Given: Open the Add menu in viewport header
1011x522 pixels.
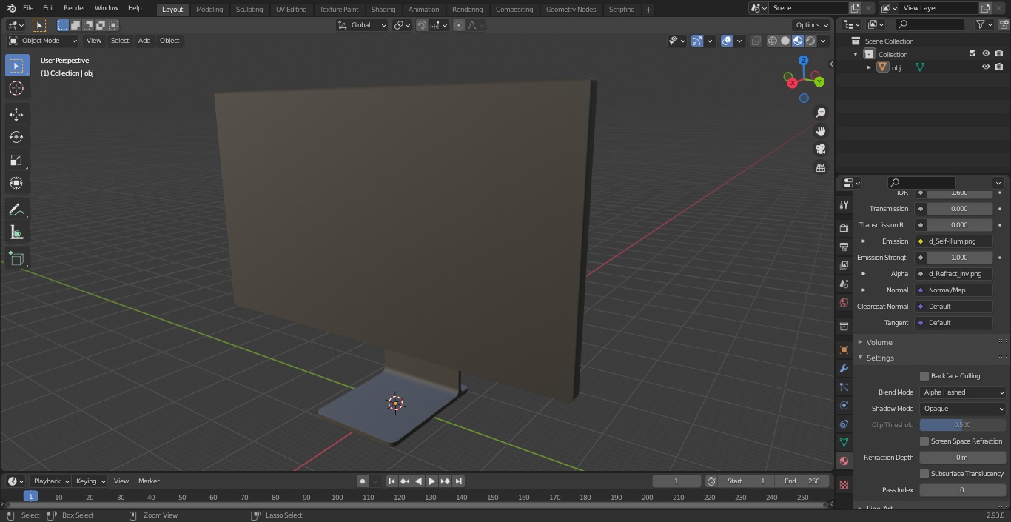Looking at the screenshot, I should click(144, 41).
